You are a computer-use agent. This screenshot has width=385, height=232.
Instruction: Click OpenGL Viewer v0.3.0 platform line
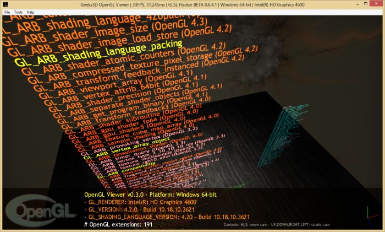150,195
